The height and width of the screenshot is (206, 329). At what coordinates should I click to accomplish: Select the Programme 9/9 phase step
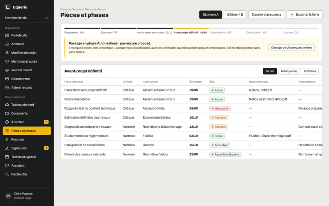(82, 31)
